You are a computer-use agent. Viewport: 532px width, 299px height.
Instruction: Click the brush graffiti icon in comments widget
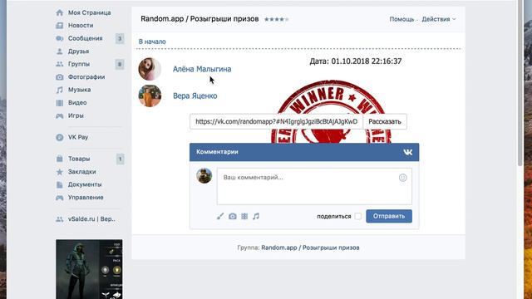tap(220, 216)
